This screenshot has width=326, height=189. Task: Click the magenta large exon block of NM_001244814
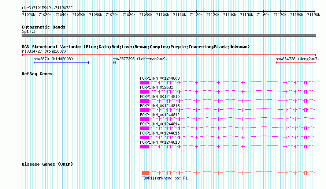pos(144,128)
